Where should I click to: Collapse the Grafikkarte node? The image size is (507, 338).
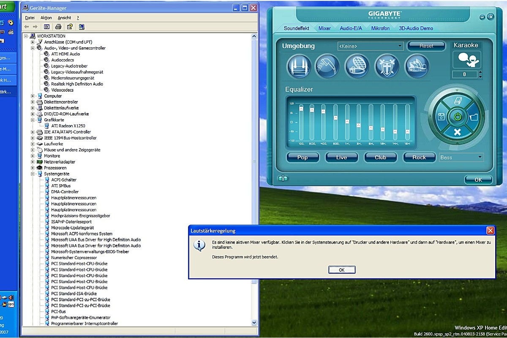[33, 120]
